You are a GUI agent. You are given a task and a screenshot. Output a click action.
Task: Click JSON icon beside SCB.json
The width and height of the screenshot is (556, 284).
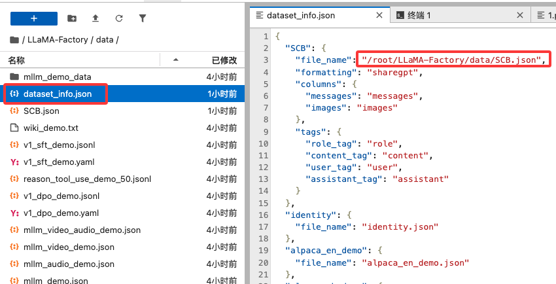click(14, 111)
